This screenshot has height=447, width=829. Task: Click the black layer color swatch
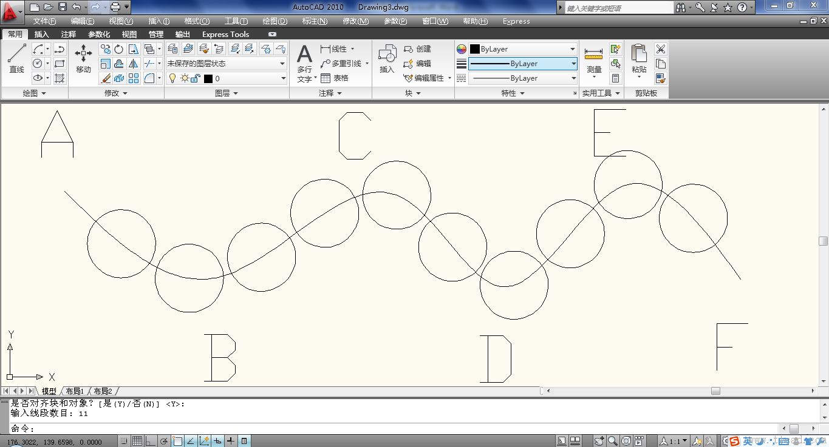(208, 78)
